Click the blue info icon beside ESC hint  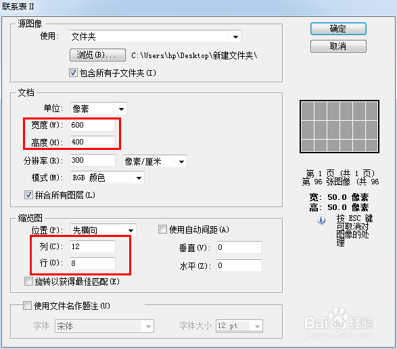click(x=321, y=220)
